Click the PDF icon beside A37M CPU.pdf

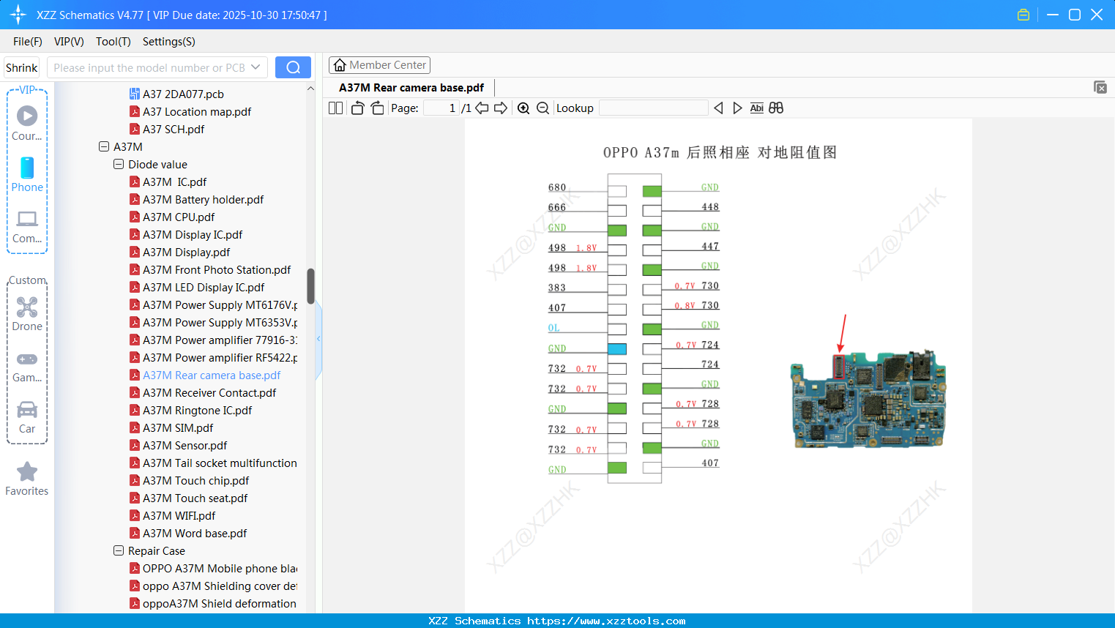(x=135, y=217)
